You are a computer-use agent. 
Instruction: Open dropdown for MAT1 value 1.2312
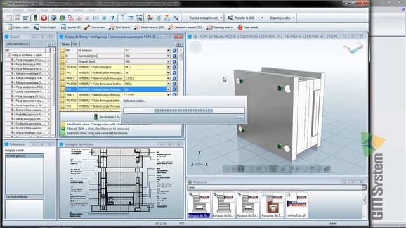[x=169, y=78]
